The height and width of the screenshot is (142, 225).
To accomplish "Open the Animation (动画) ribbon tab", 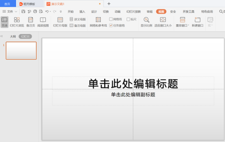I will pyautogui.click(x=118, y=12).
